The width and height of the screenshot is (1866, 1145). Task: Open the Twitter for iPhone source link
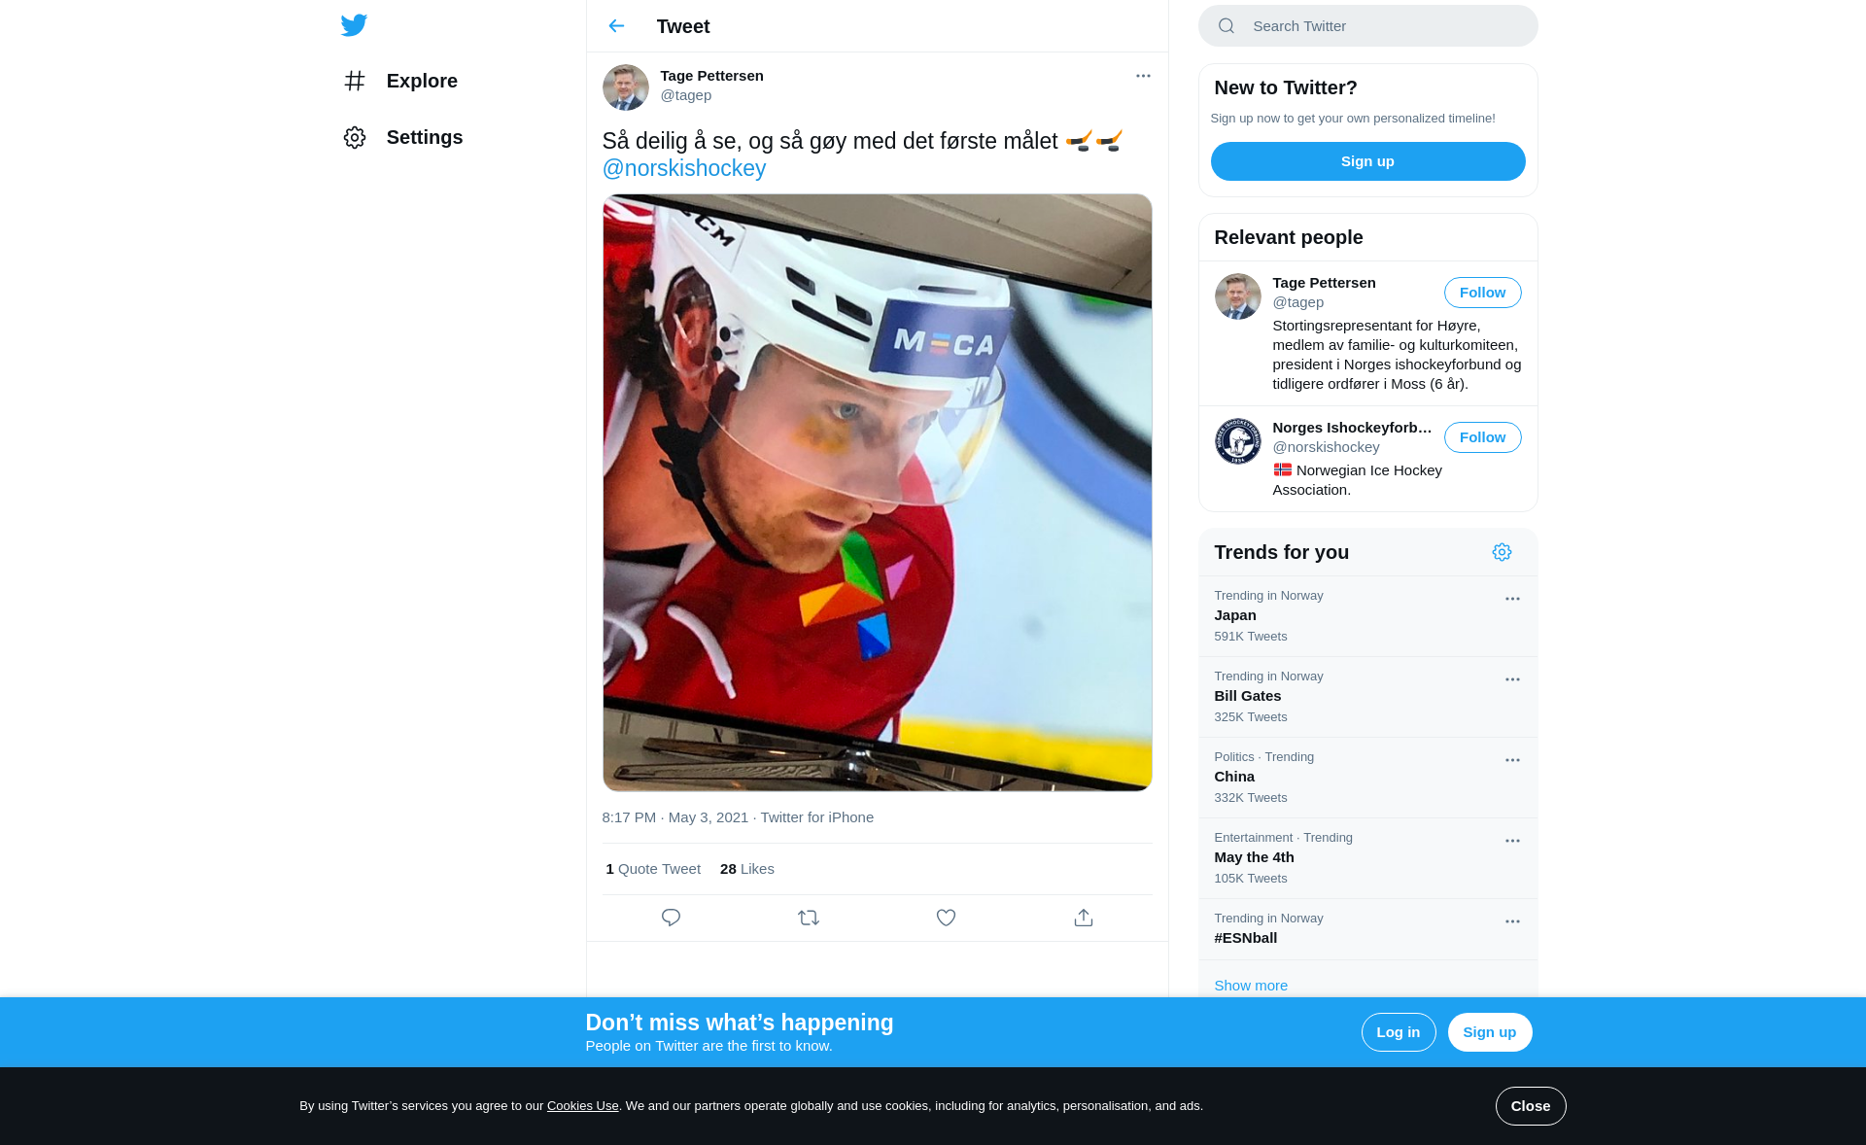point(817,817)
